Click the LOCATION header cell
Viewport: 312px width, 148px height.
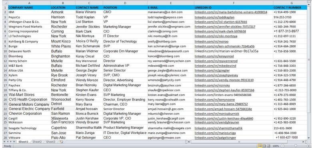tap(63, 8)
